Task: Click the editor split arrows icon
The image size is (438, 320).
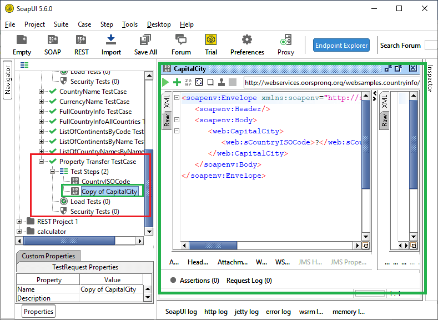Action: (375, 96)
